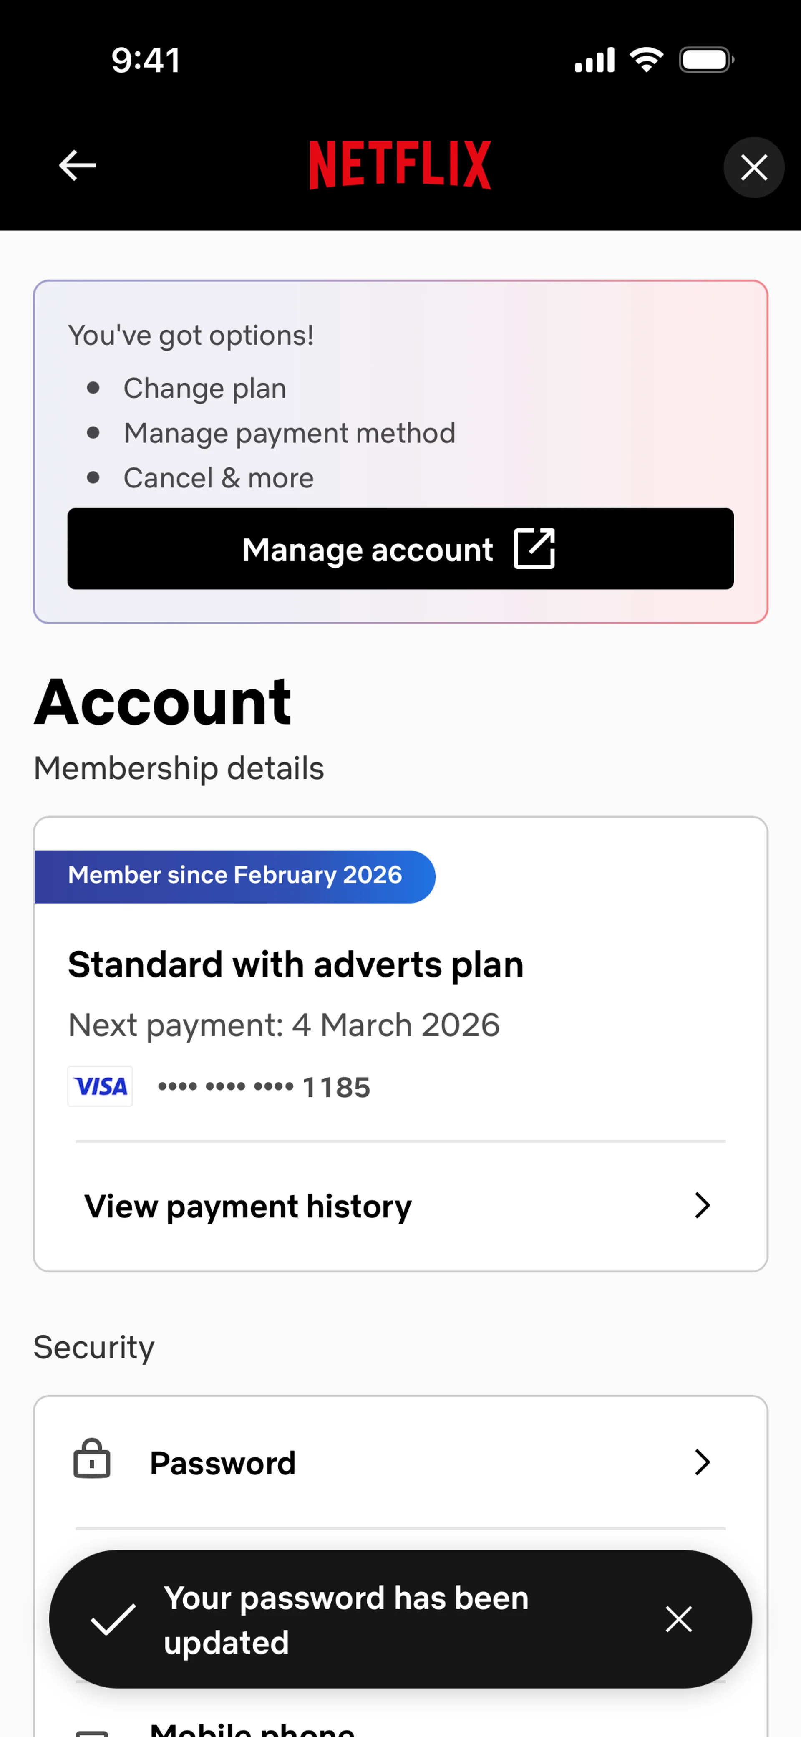
Task: Click the Visa card logo
Action: [x=100, y=1086]
